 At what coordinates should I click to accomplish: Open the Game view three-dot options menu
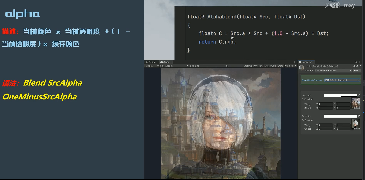[295, 62]
